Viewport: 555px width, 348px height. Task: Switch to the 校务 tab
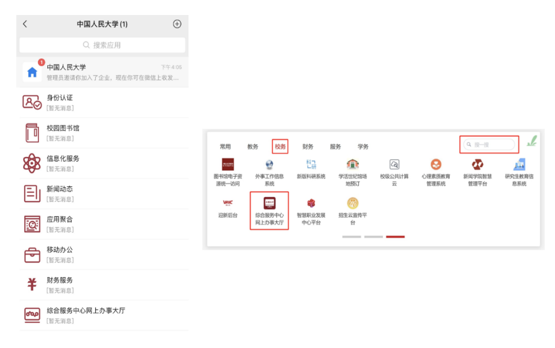point(280,147)
